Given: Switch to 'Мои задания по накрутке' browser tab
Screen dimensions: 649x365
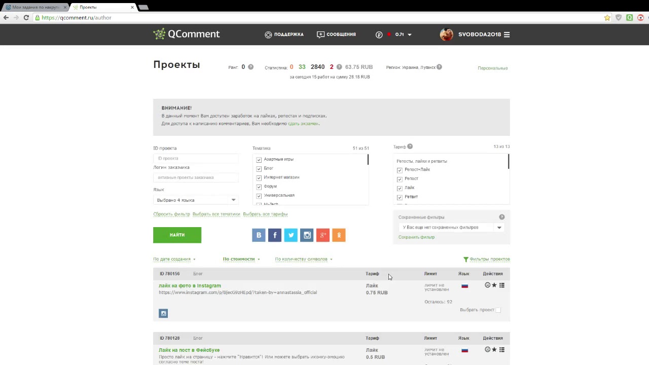Looking at the screenshot, I should 34,7.
